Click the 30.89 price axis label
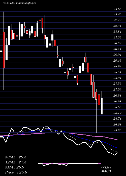Screen dimensions: 126x176 point(117,43)
